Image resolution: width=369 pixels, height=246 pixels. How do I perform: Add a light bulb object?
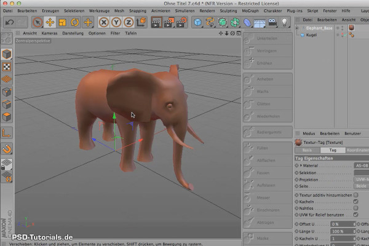285,22
